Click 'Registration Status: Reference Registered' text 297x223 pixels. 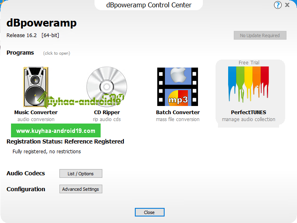pos(65,141)
